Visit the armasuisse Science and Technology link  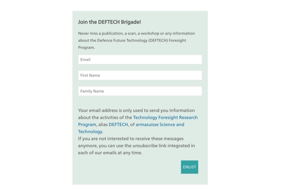160,125
